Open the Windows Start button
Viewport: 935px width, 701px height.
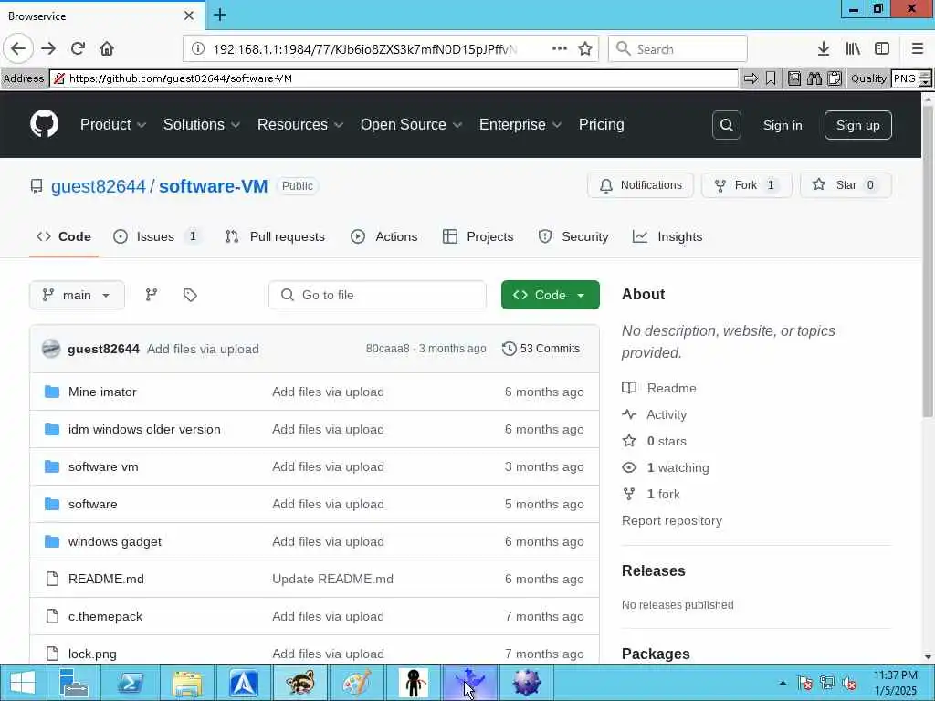click(23, 683)
